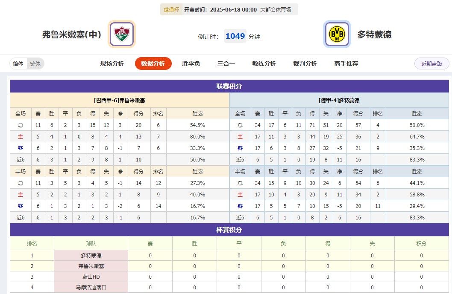Click the 近期盘路 button
This screenshot has height=294, width=452.
tap(431, 63)
